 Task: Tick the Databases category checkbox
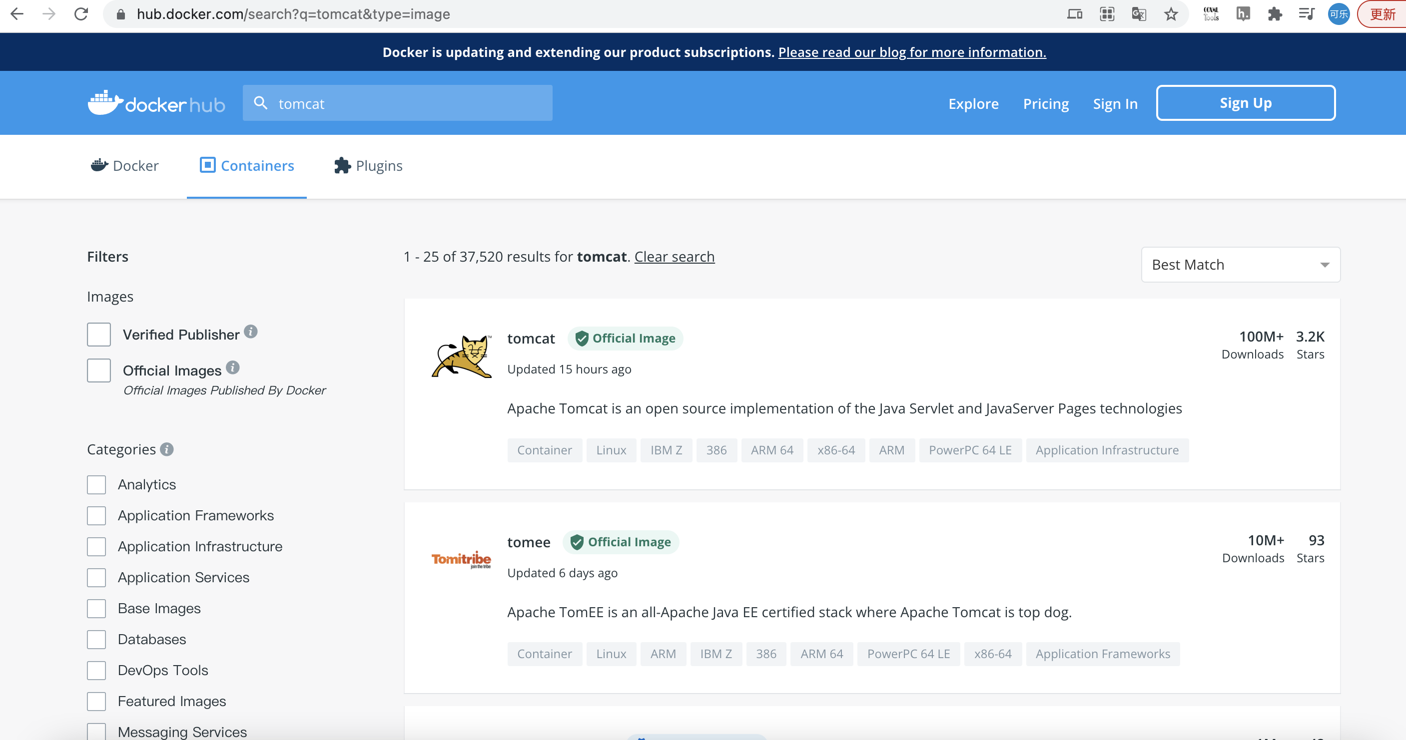pyautogui.click(x=96, y=639)
